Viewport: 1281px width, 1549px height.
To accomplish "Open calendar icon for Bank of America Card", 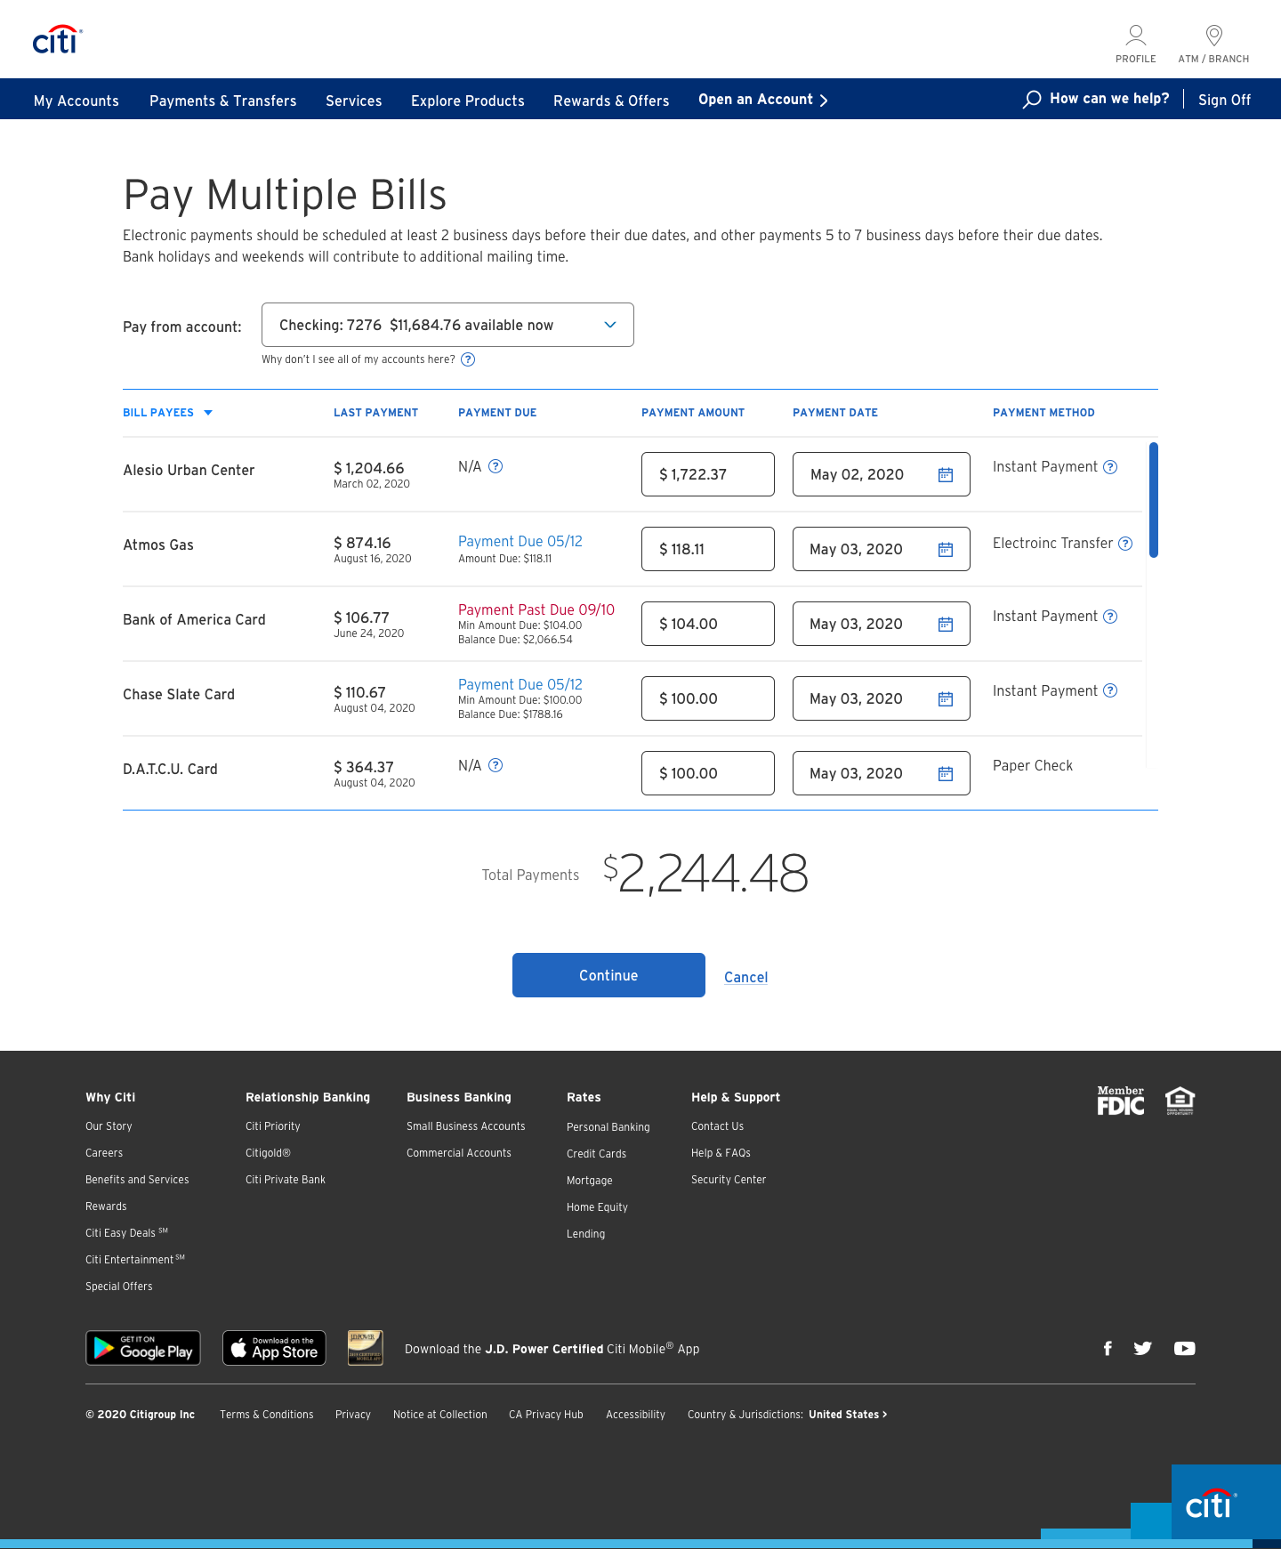I will click(946, 625).
